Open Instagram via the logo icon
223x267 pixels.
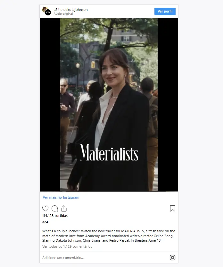coord(172,257)
